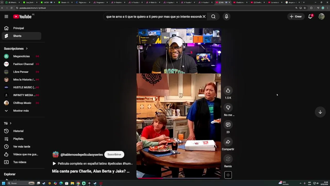The width and height of the screenshot is (330, 186).
Task: Reload the page with the browser refresh
Action: click(x=11, y=8)
